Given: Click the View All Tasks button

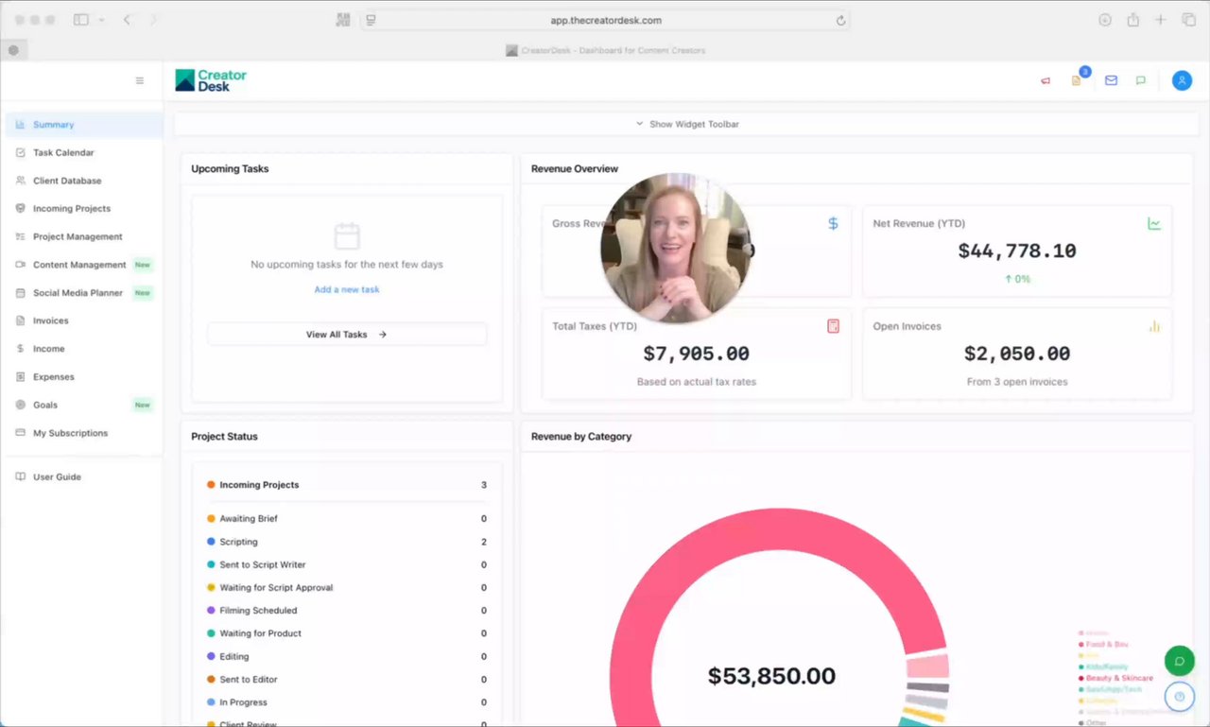Looking at the screenshot, I should pyautogui.click(x=347, y=335).
